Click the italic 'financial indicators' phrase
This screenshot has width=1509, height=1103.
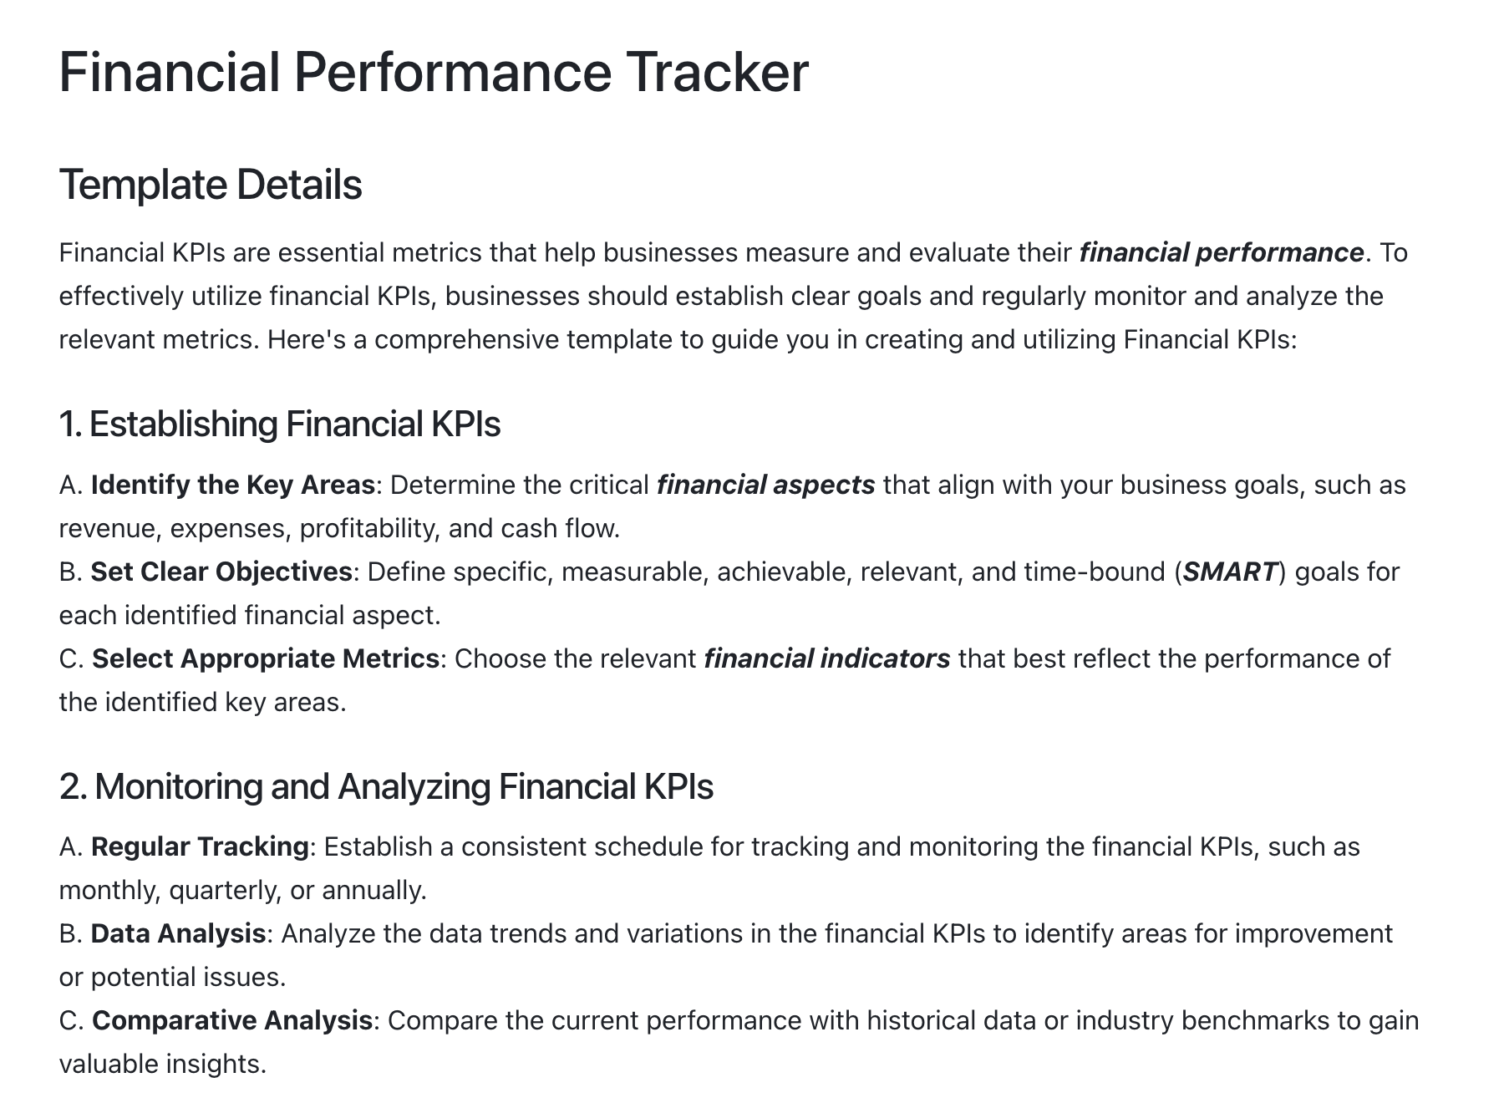827,658
